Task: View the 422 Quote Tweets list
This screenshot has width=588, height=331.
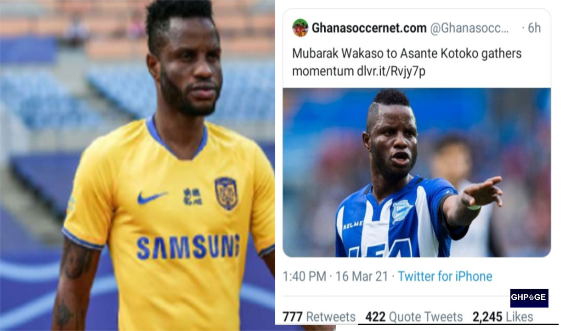Action: click(x=414, y=317)
